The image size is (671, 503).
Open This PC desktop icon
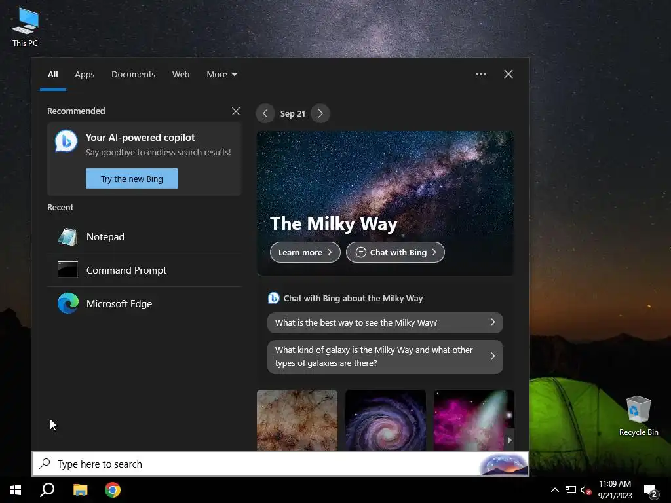[x=26, y=27]
